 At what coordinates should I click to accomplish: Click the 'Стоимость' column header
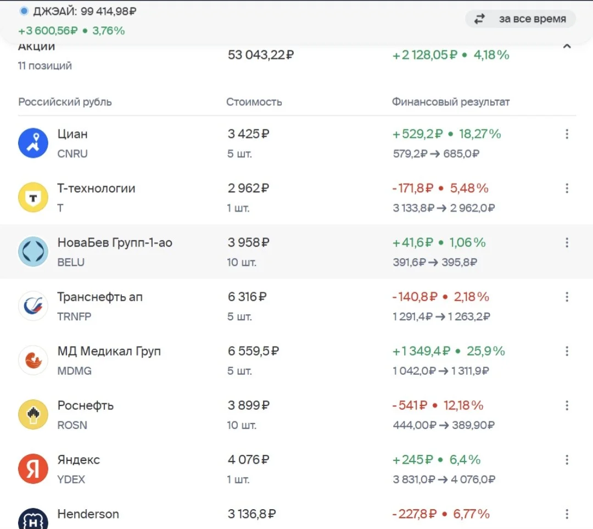[254, 102]
